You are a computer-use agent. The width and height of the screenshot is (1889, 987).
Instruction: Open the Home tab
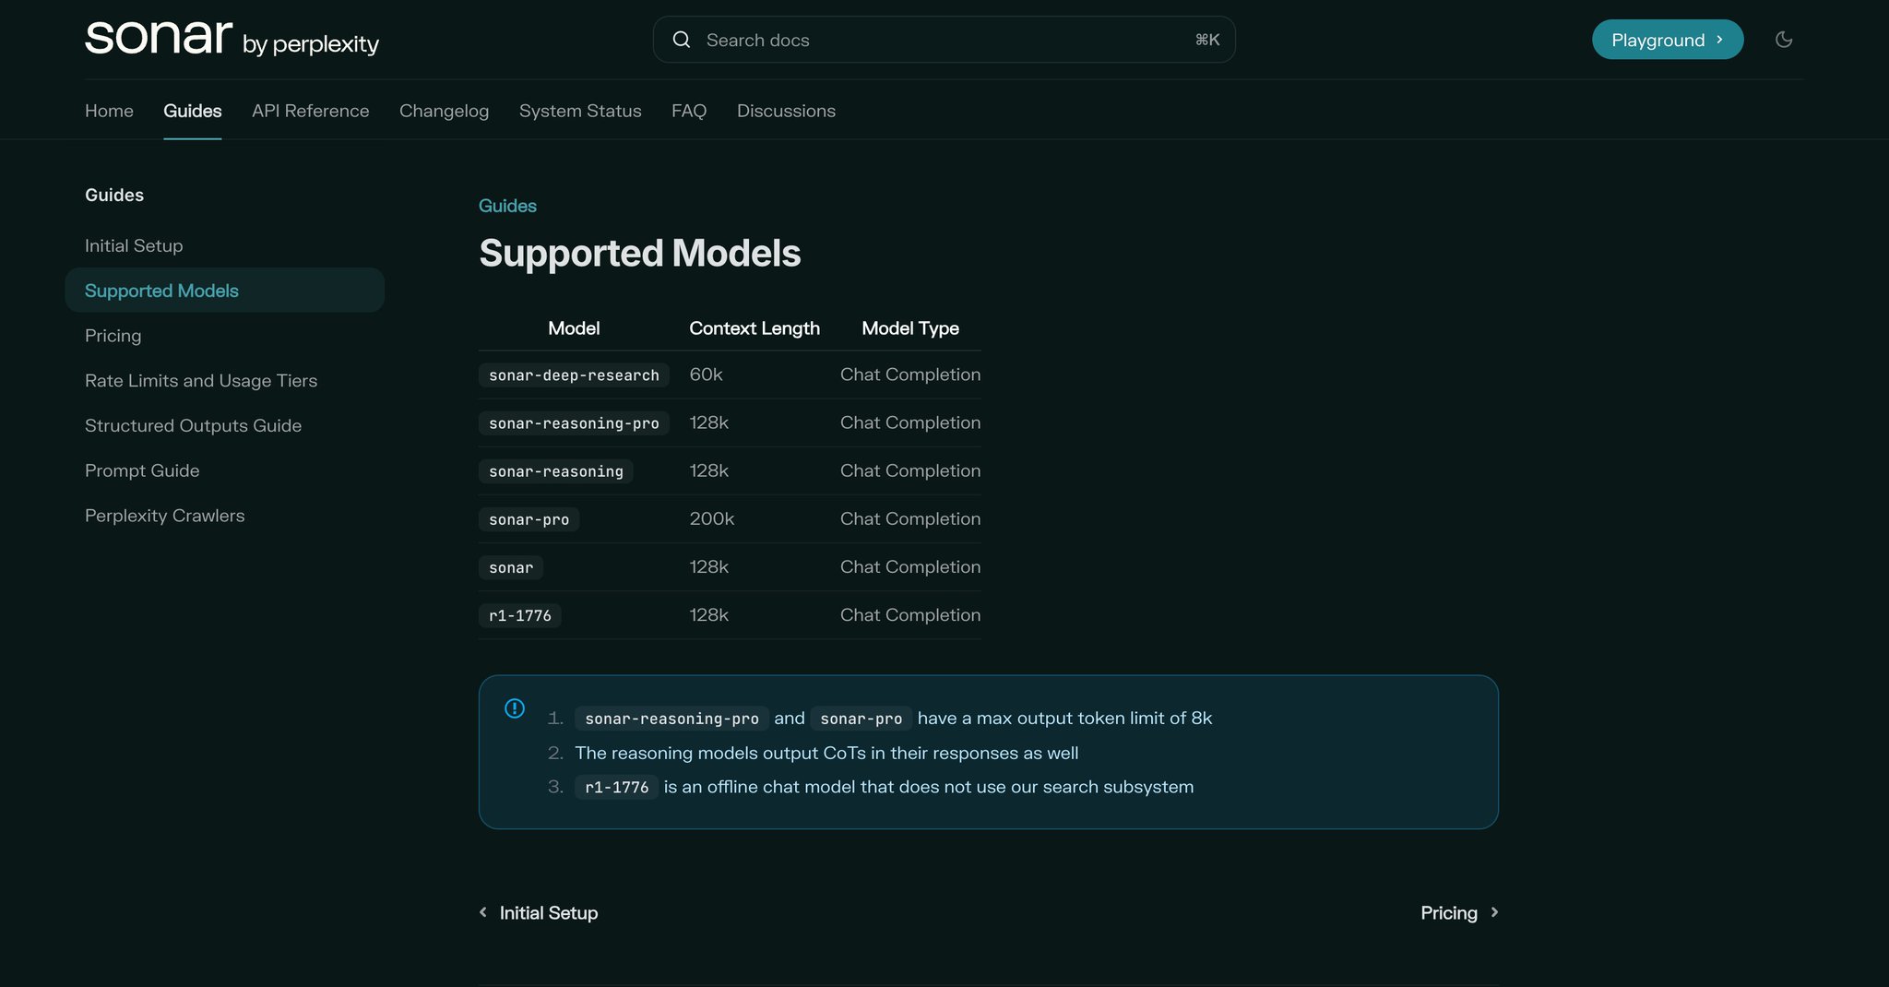109,111
